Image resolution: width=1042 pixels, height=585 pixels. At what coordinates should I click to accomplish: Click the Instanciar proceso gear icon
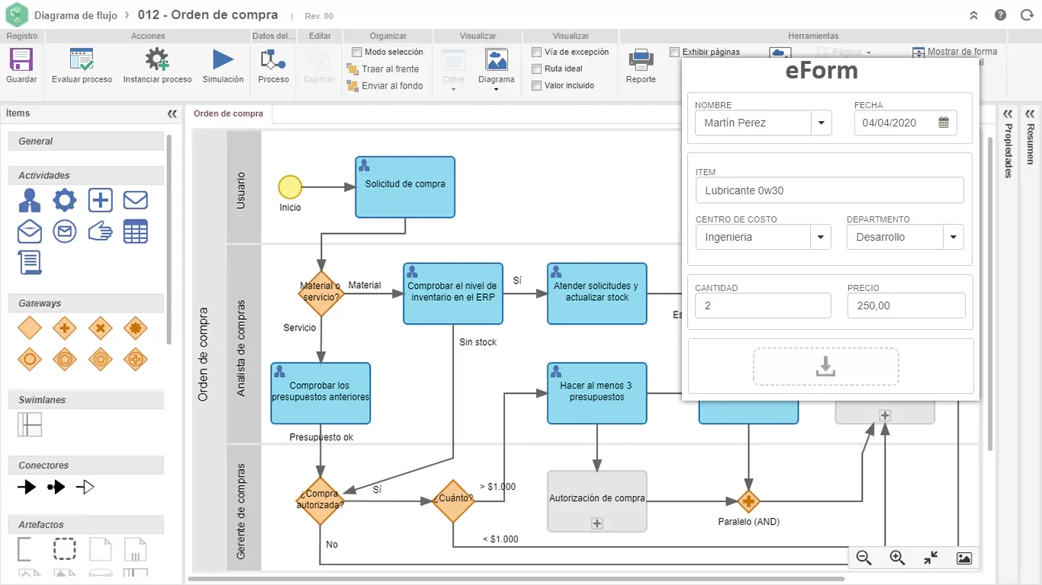(x=157, y=60)
